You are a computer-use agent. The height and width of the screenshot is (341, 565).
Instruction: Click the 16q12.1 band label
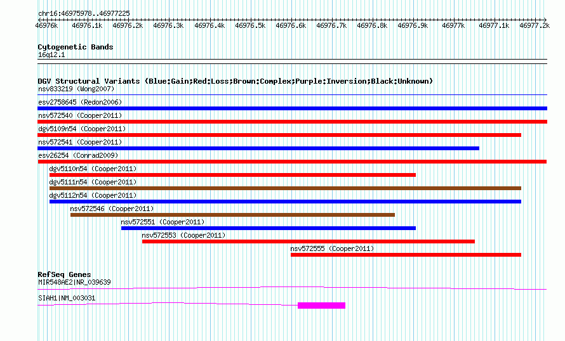click(x=51, y=55)
